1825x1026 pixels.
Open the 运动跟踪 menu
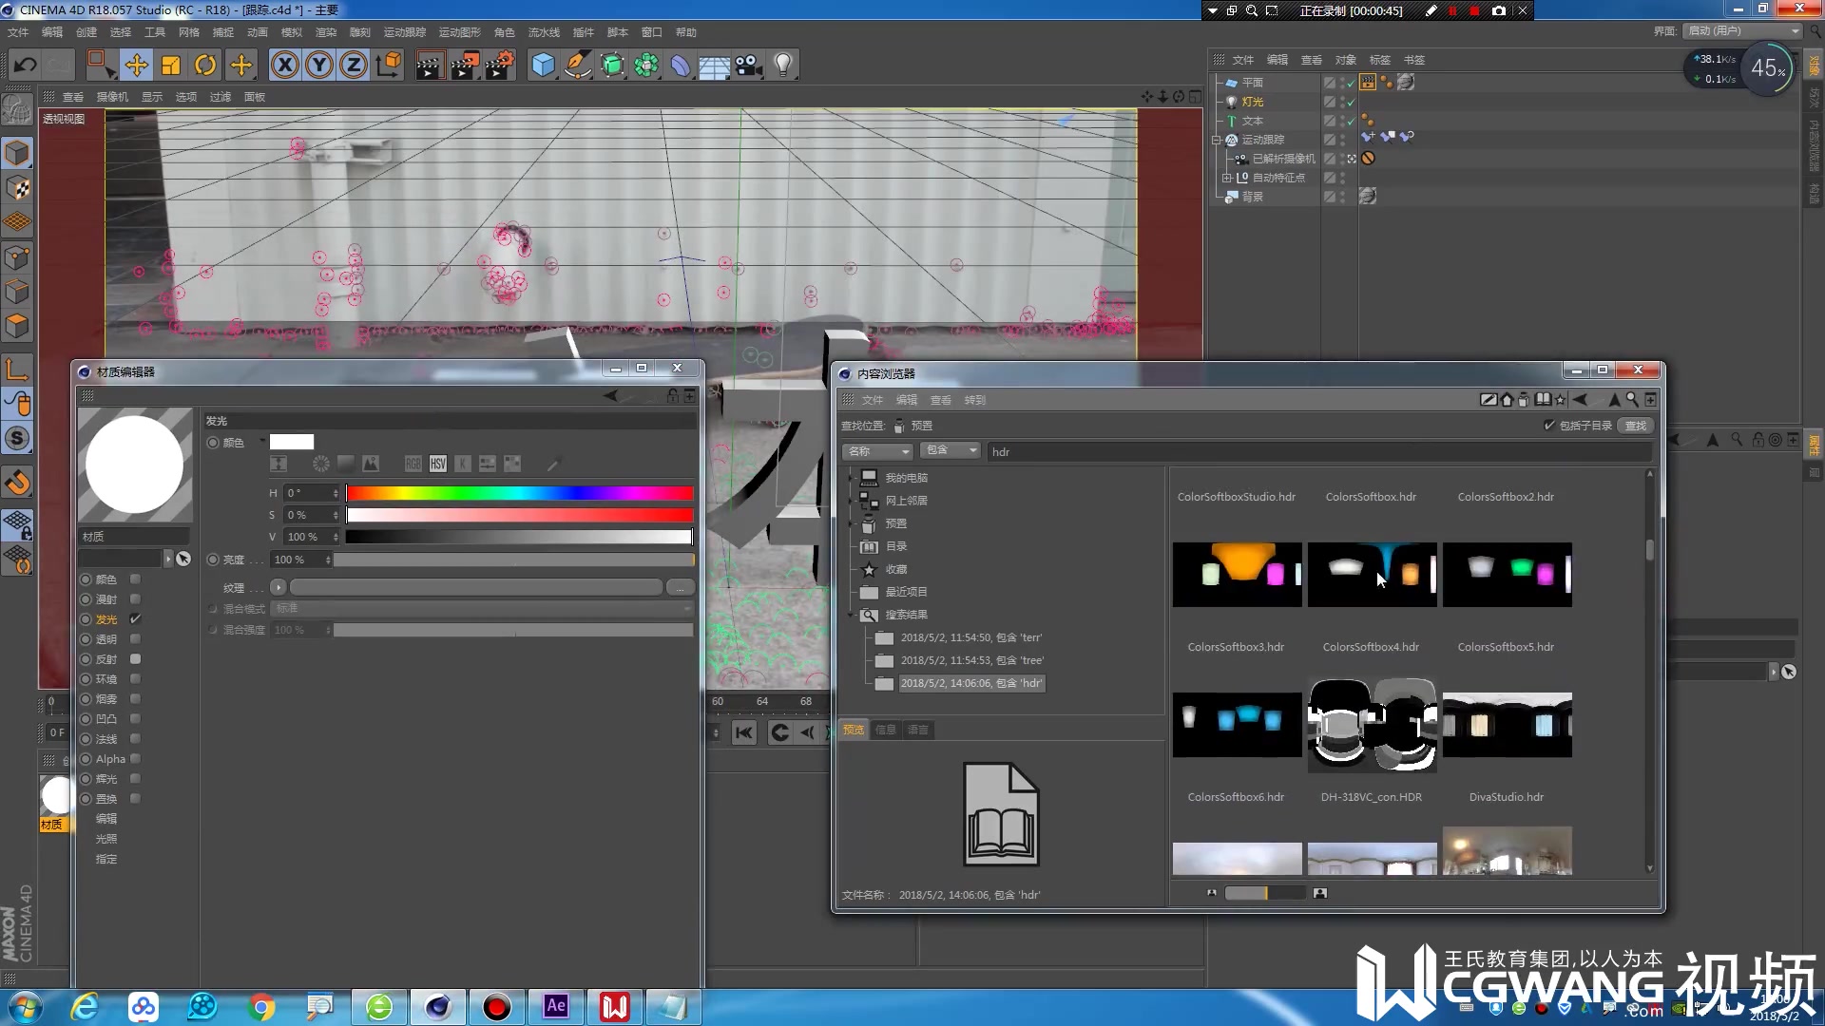[404, 32]
